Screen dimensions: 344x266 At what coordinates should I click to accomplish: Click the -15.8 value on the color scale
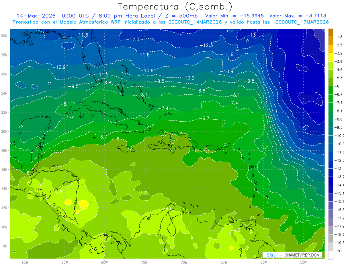[x=339, y=202]
